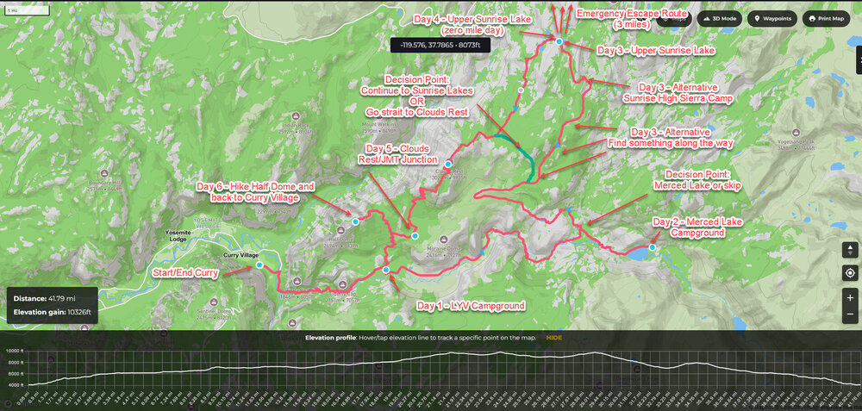Switch to 3D Mode
This screenshot has width=862, height=411.
pos(719,18)
